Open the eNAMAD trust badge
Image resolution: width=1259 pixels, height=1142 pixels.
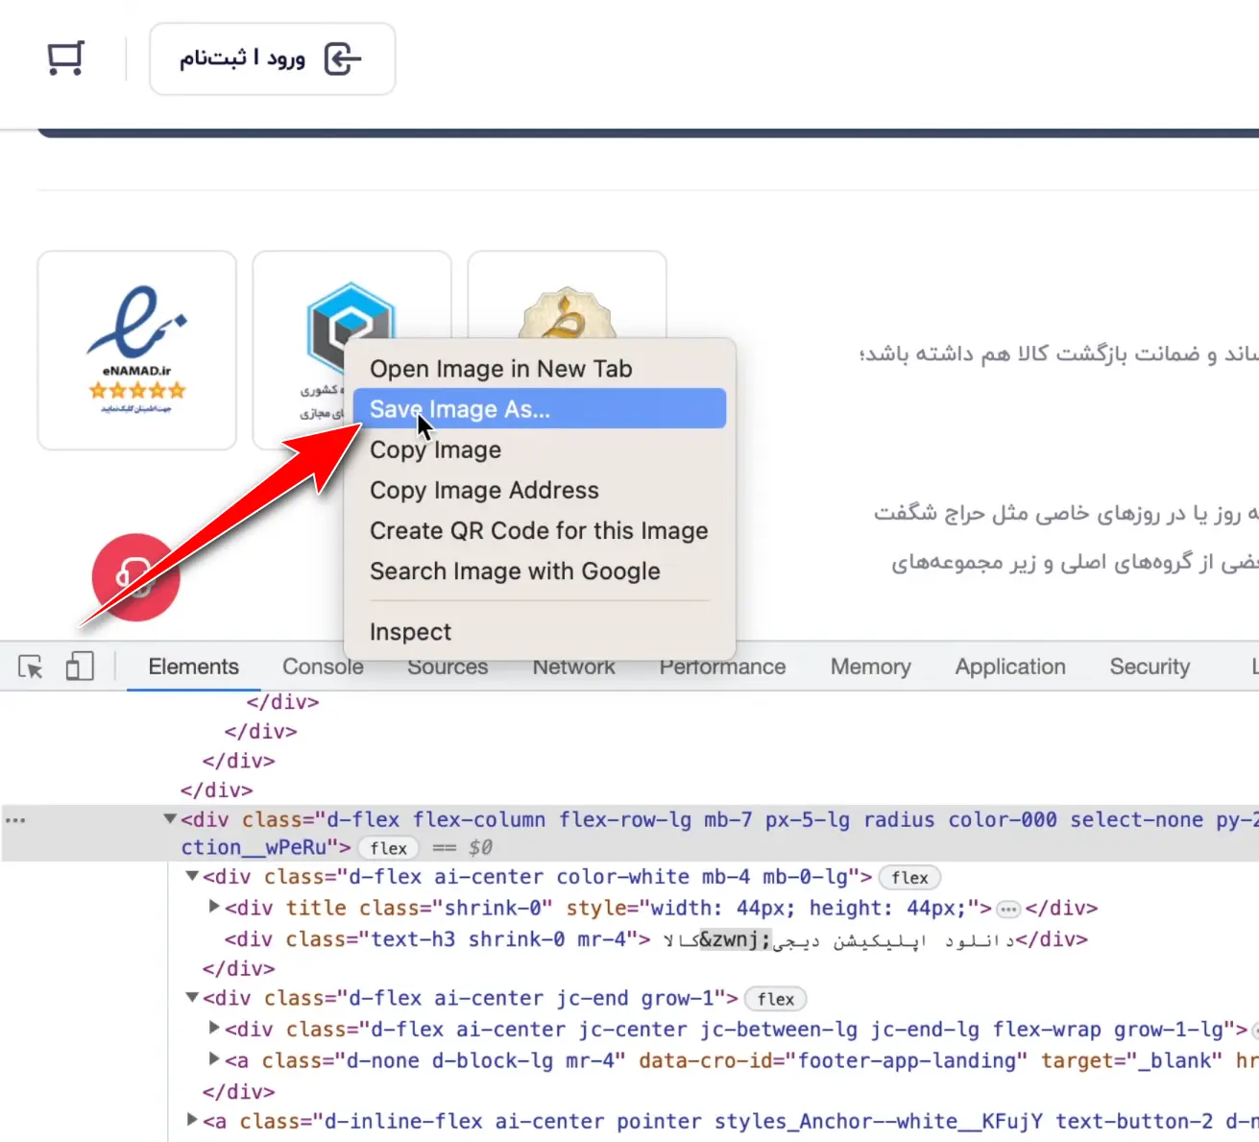pos(137,351)
